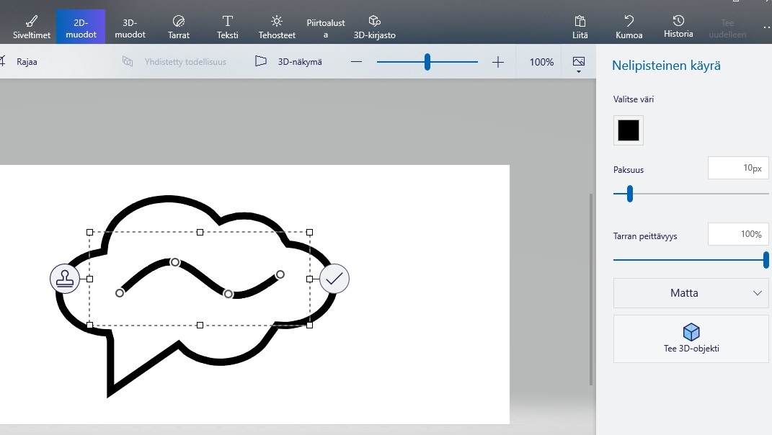Expand the Matta material dropdown

(691, 293)
